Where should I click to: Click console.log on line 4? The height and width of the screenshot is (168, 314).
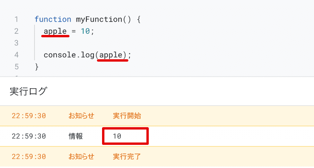click(x=69, y=55)
